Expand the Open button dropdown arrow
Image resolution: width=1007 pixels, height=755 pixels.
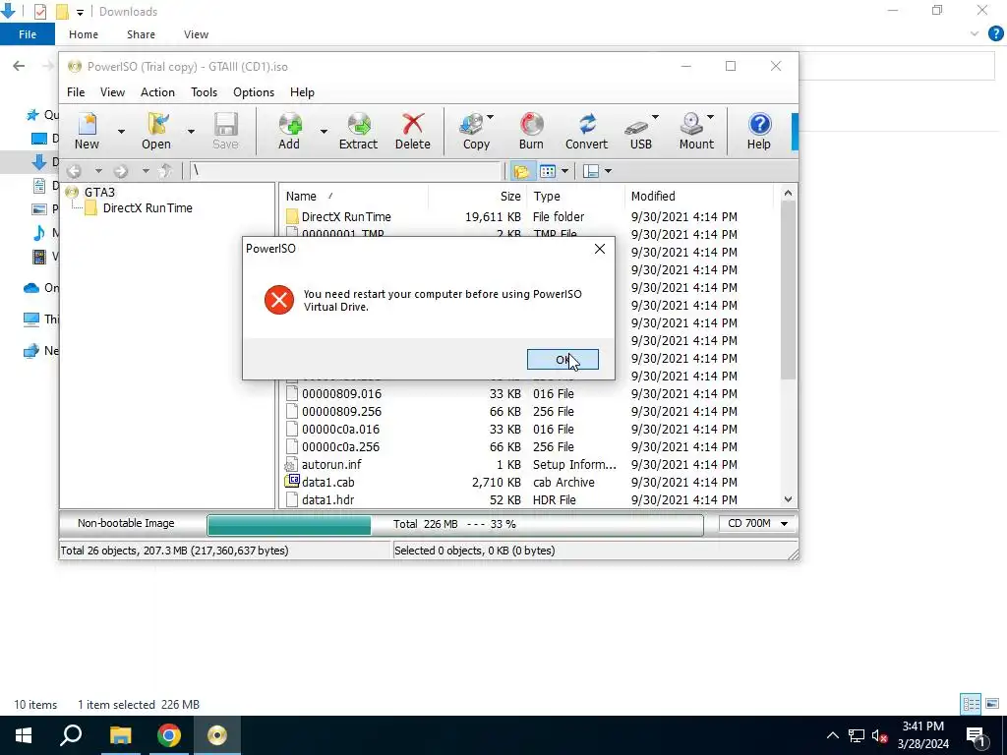191,131
